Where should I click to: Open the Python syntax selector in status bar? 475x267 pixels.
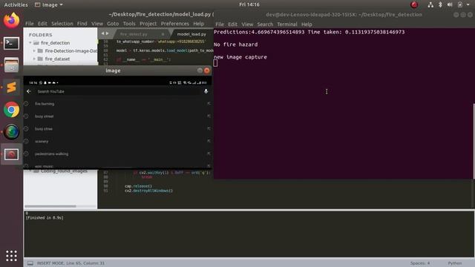[455, 263]
